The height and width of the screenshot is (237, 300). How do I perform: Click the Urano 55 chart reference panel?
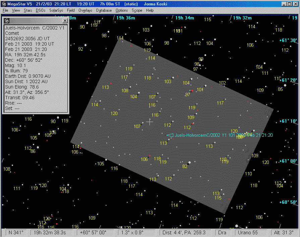tap(249, 232)
